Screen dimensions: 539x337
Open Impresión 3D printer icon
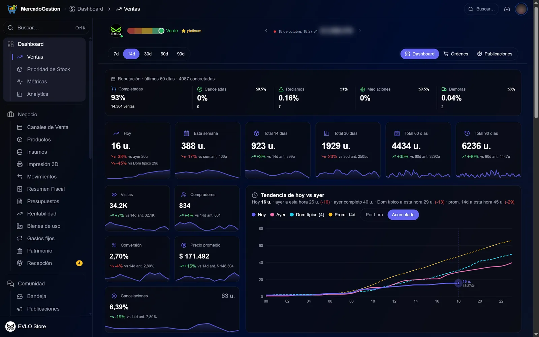click(20, 164)
